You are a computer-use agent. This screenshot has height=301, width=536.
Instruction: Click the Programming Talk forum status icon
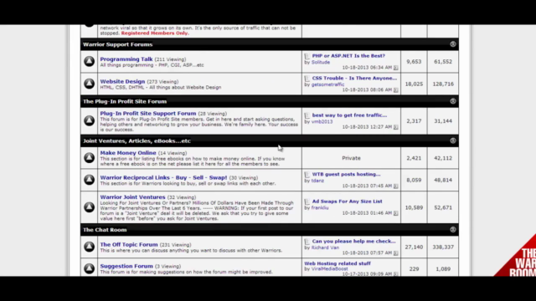pos(90,61)
